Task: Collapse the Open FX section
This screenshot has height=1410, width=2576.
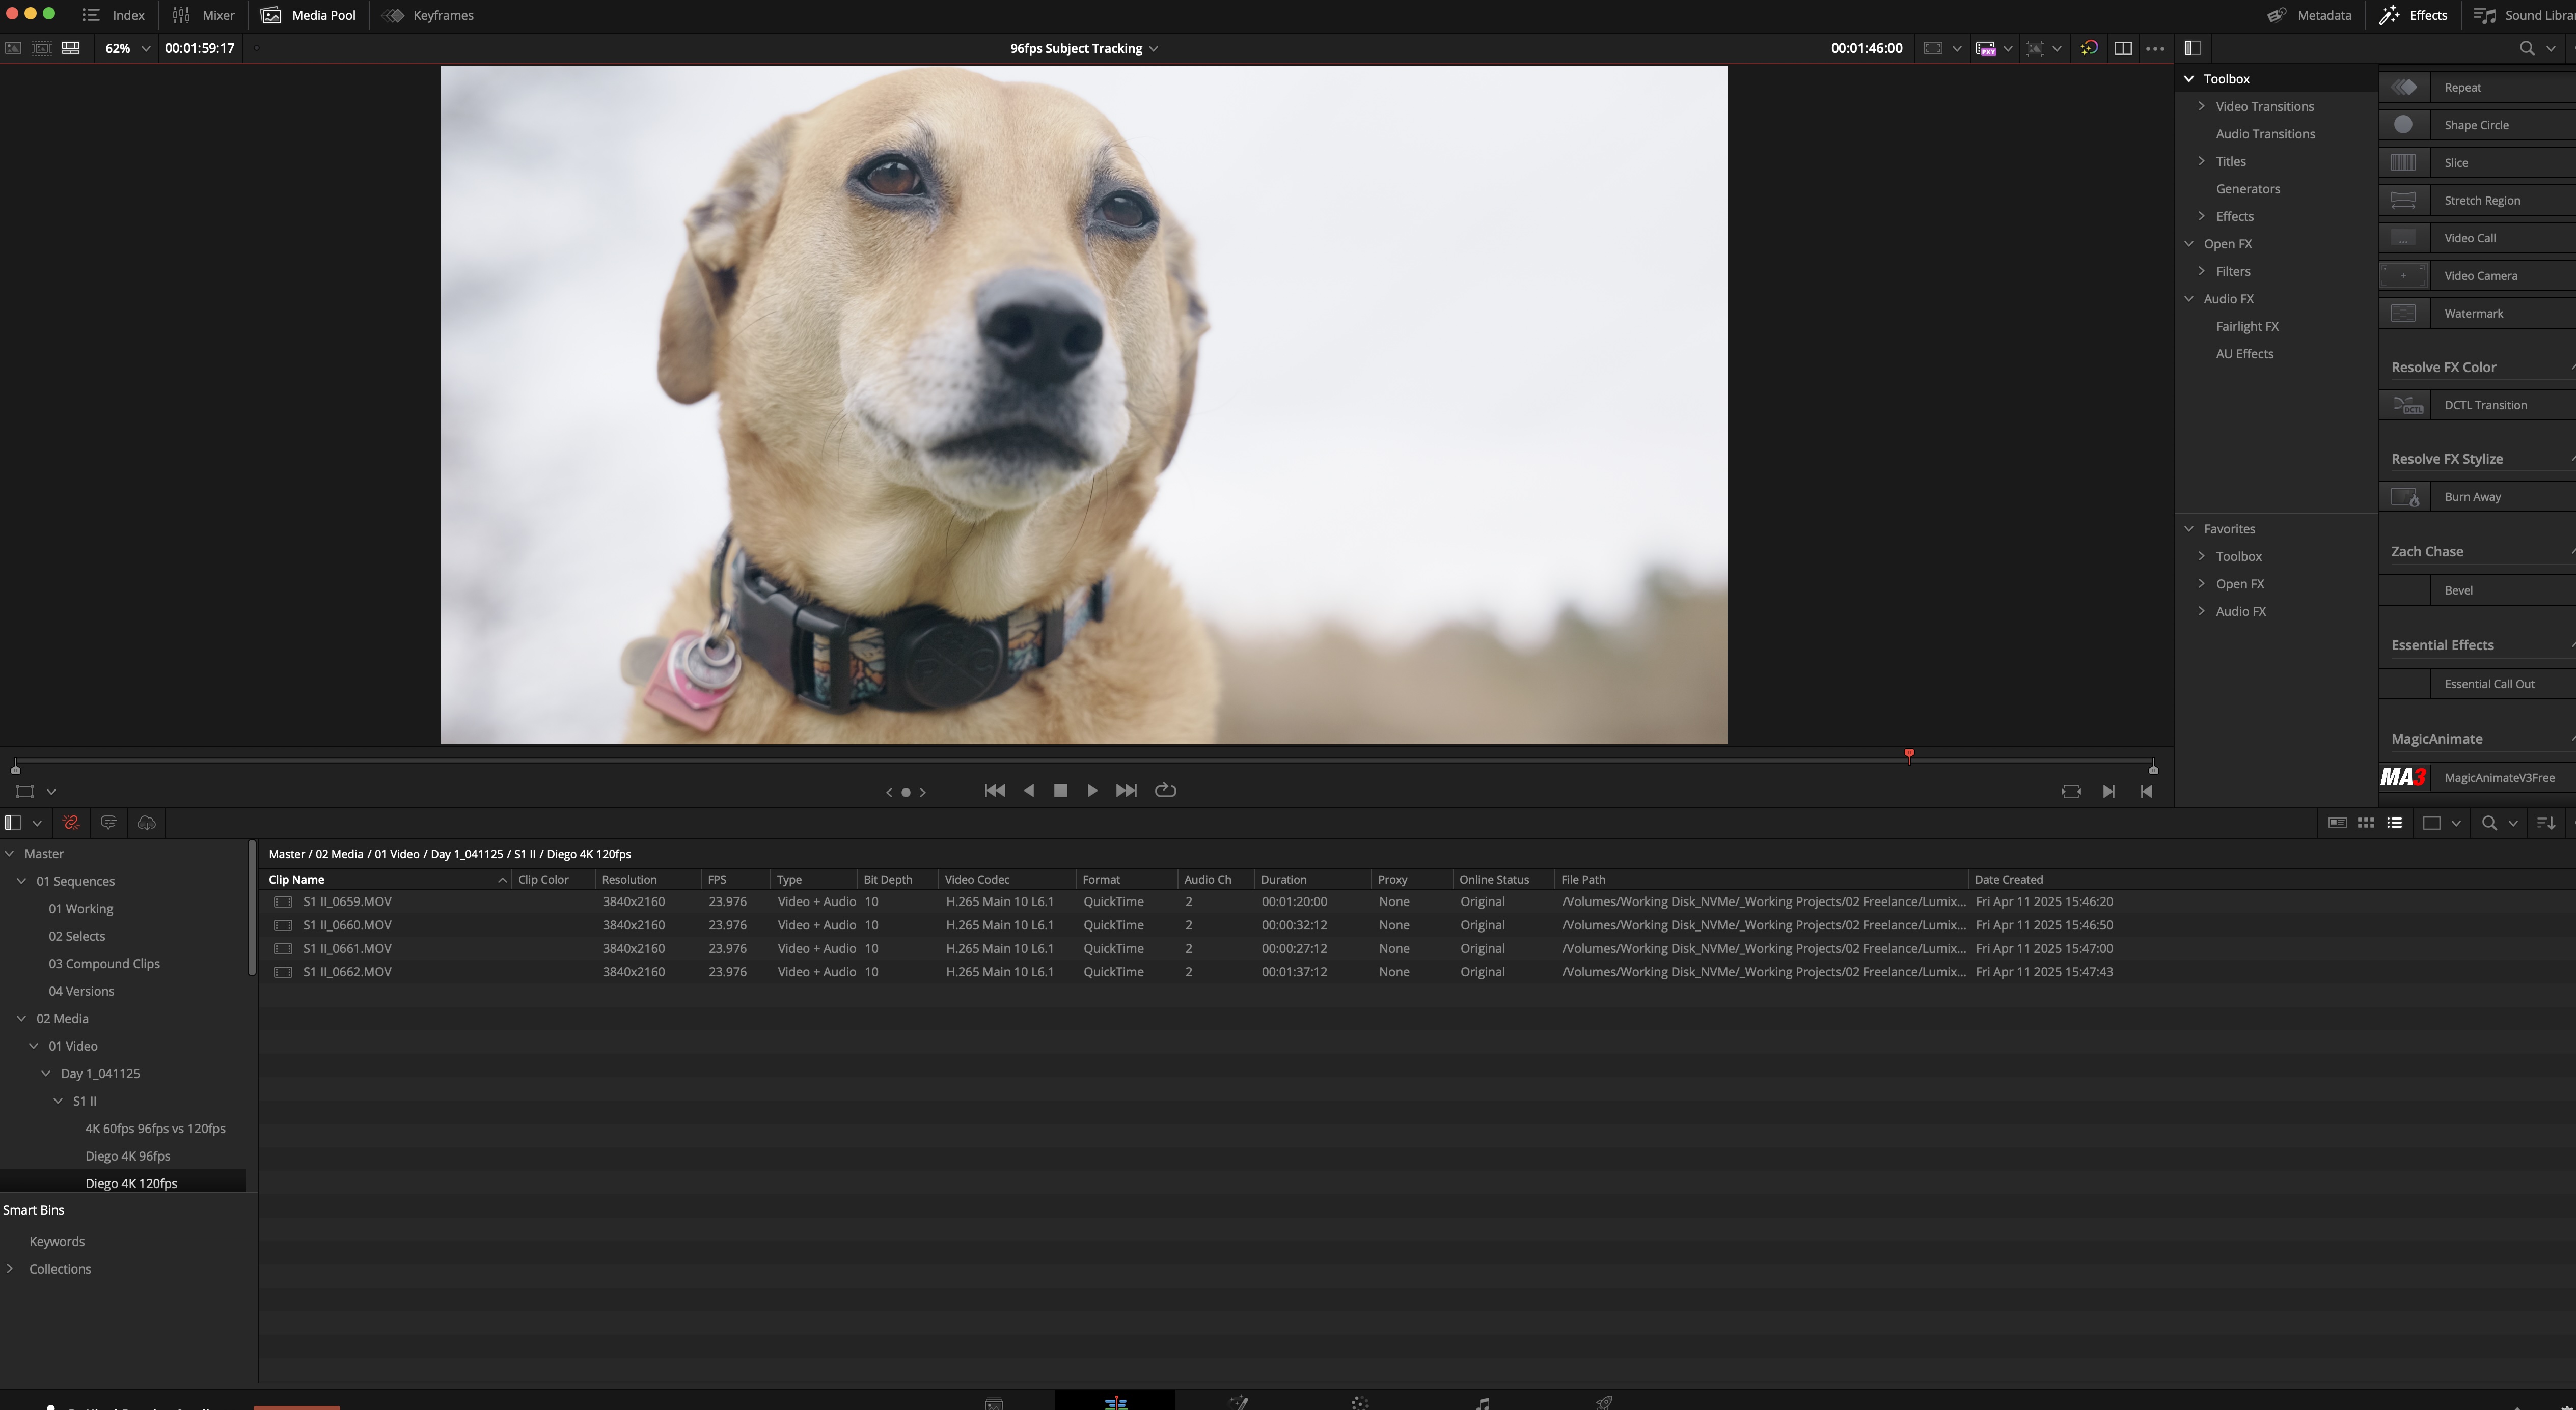Action: (x=2189, y=244)
